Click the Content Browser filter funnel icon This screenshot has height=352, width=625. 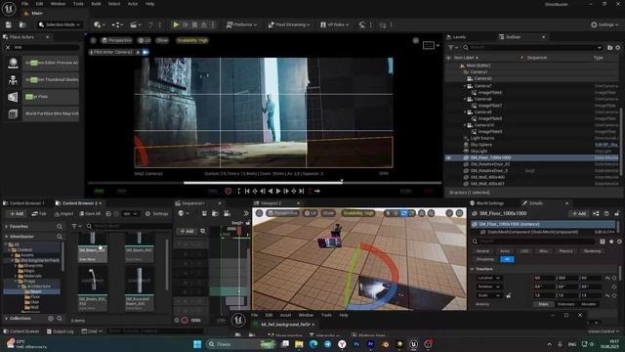[x=74, y=226]
